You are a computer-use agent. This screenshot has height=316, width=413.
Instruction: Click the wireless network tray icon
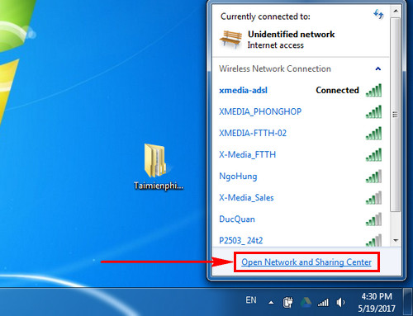[323, 303]
